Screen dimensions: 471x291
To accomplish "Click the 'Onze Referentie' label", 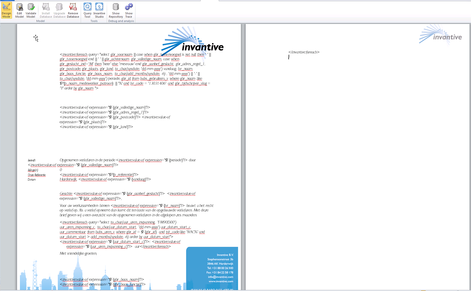I will pos(37,175).
